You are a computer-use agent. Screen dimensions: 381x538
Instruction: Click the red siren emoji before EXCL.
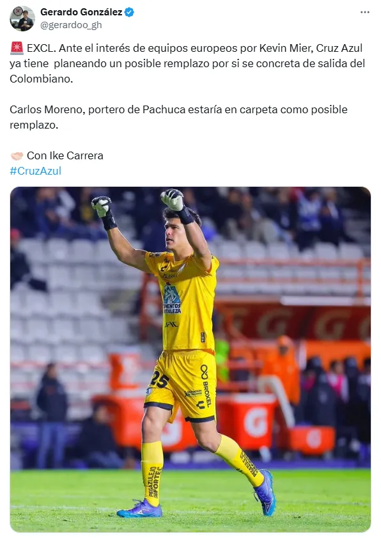pyautogui.click(x=17, y=48)
